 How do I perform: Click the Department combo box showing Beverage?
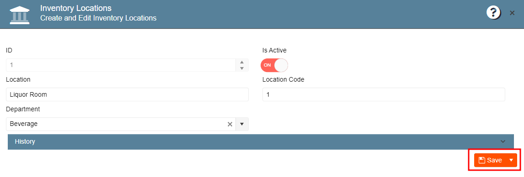pos(127,124)
